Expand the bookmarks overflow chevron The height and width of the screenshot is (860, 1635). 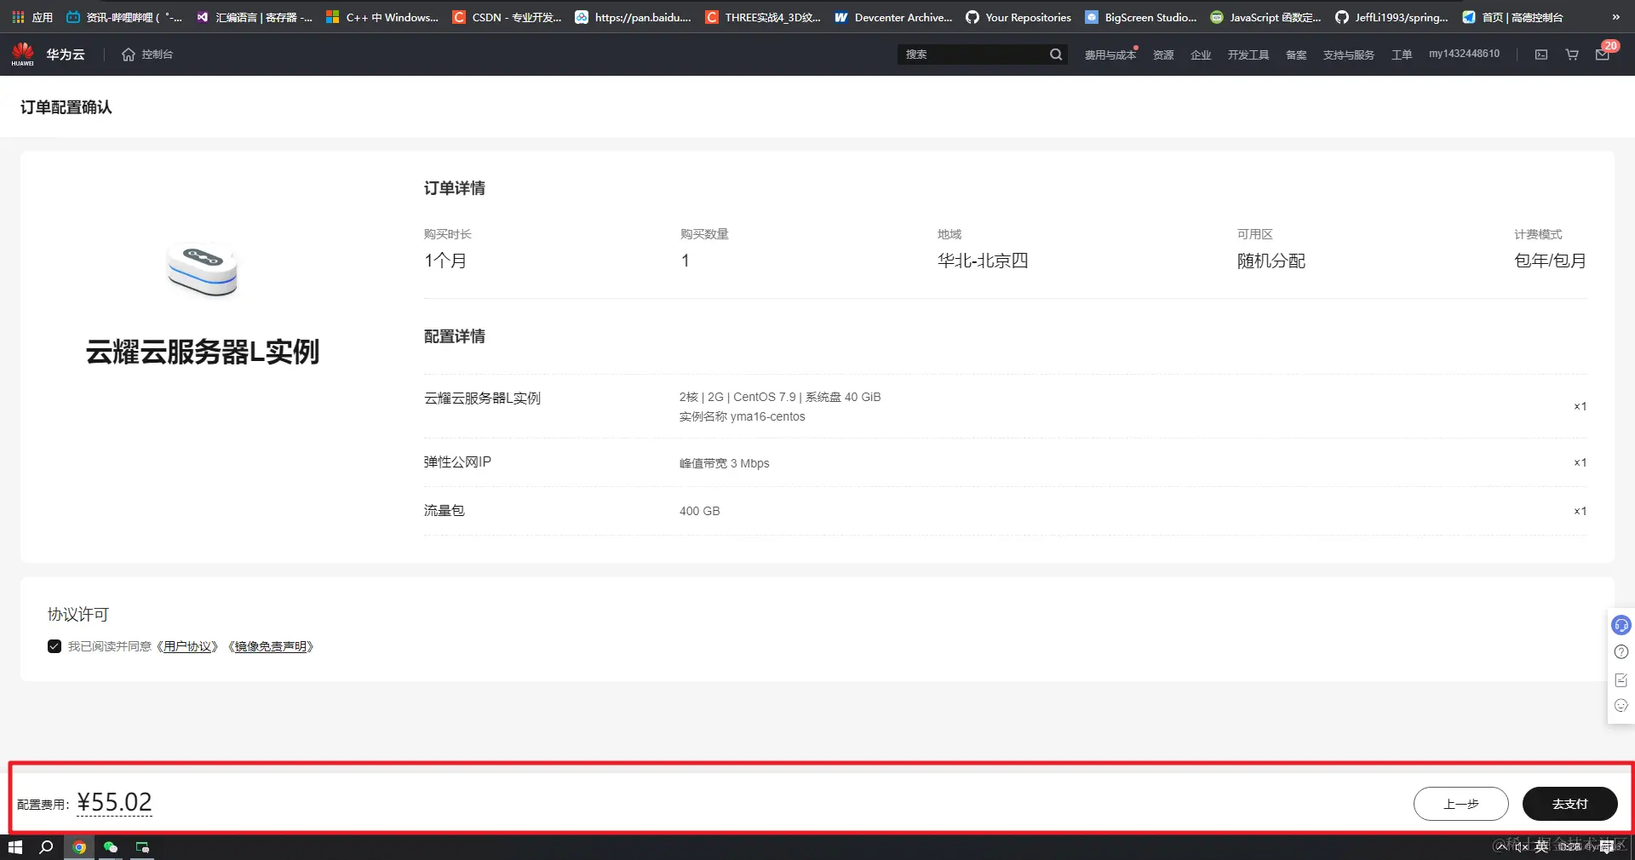coord(1616,17)
